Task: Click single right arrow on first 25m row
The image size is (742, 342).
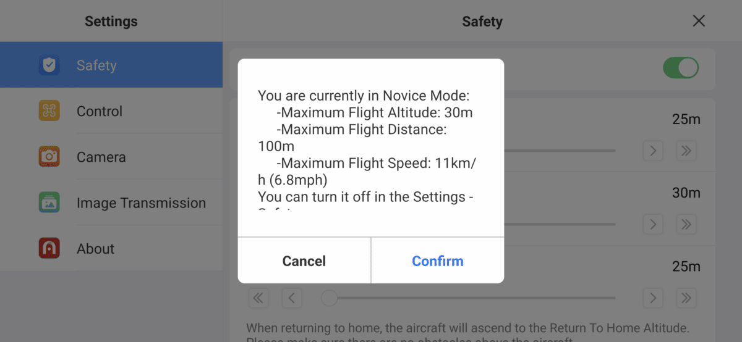Action: [653, 151]
